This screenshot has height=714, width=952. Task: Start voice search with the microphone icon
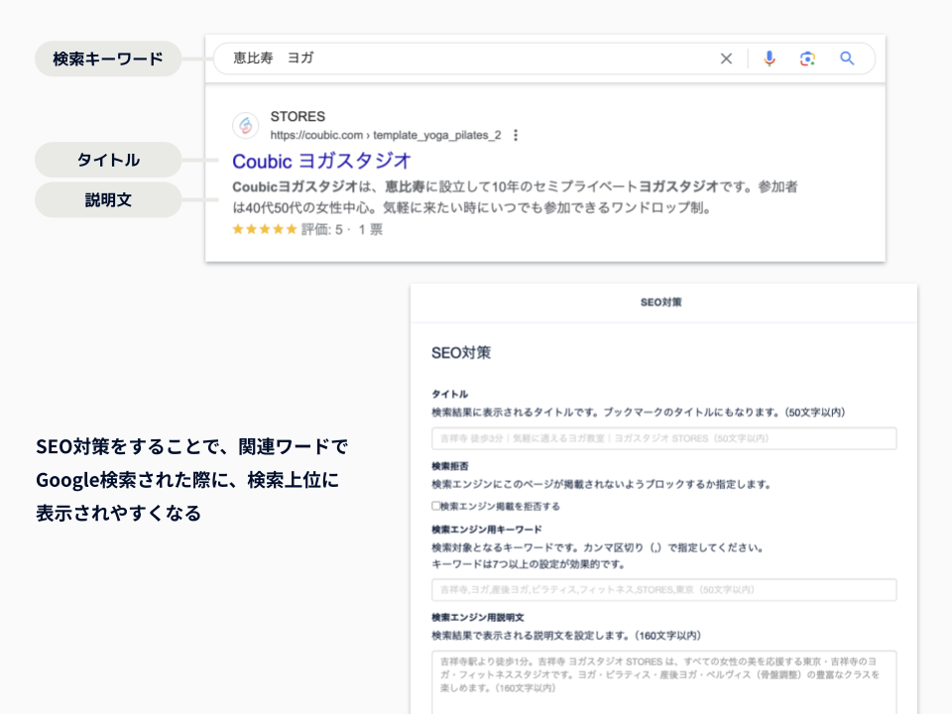pyautogui.click(x=770, y=59)
